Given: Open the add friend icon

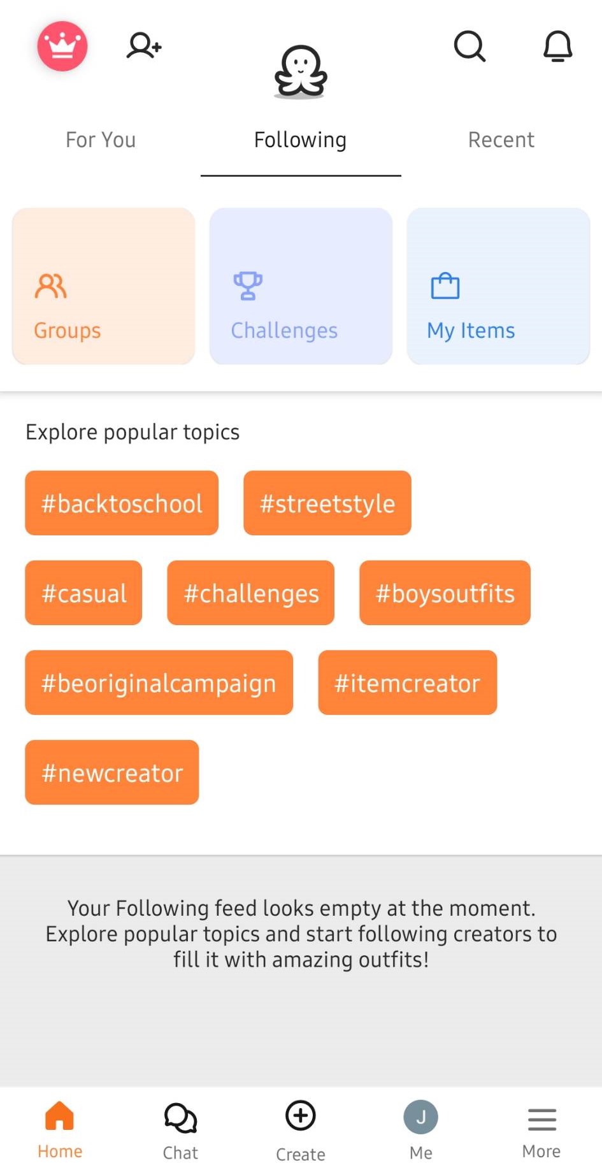Looking at the screenshot, I should [x=143, y=46].
